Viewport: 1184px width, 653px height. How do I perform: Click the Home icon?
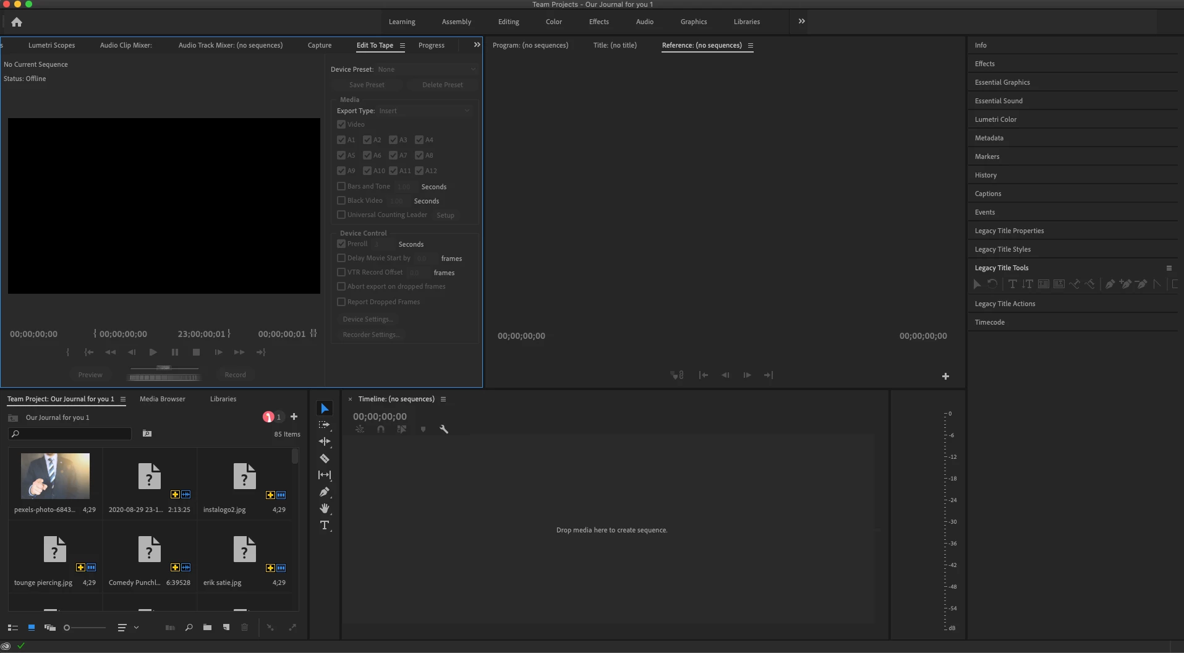point(17,22)
